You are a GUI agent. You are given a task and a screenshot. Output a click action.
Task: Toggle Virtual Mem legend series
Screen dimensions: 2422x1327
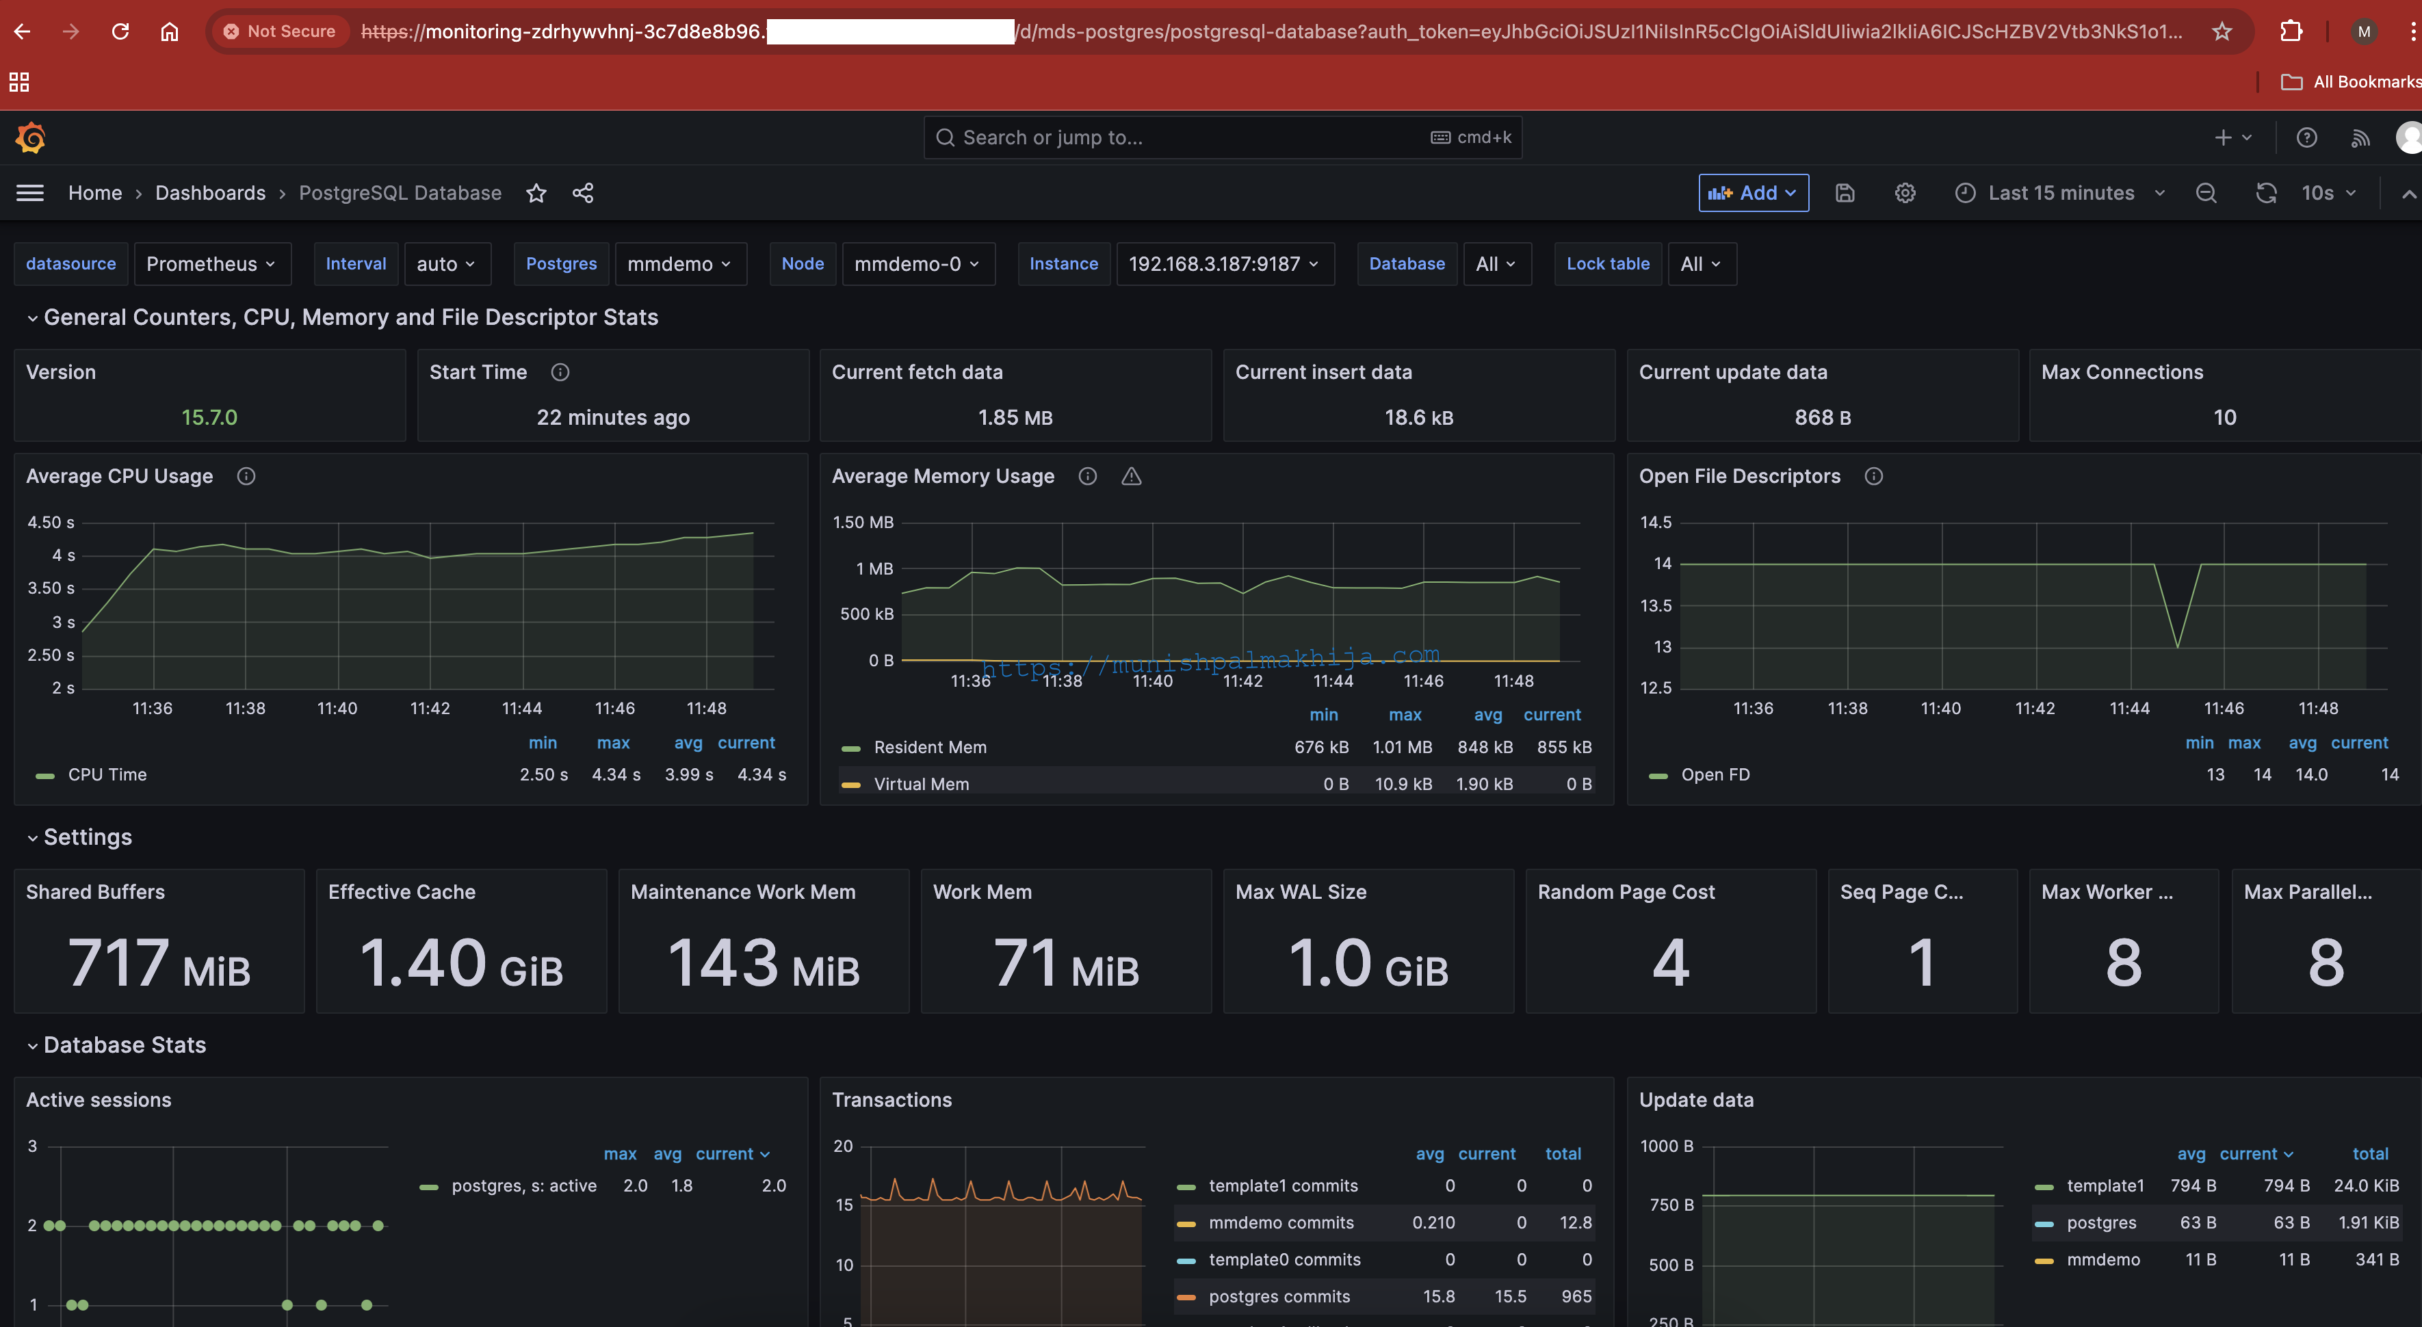point(922,784)
